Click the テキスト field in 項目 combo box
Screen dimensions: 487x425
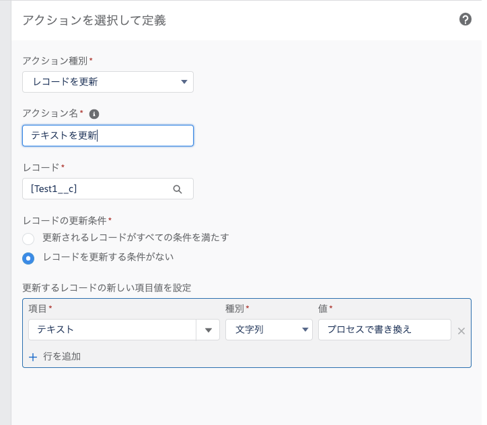(112, 330)
